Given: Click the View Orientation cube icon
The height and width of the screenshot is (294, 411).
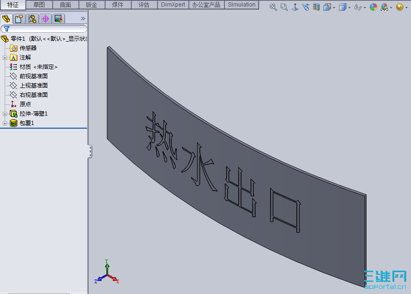Looking at the screenshot, I should (327, 7).
